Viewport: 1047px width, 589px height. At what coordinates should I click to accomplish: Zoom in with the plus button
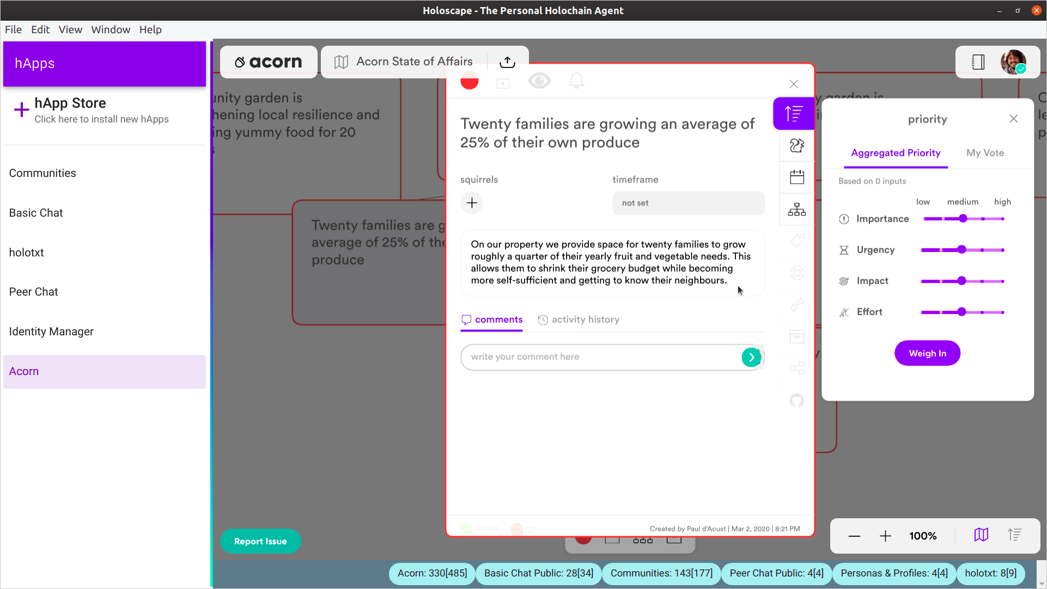pos(885,536)
